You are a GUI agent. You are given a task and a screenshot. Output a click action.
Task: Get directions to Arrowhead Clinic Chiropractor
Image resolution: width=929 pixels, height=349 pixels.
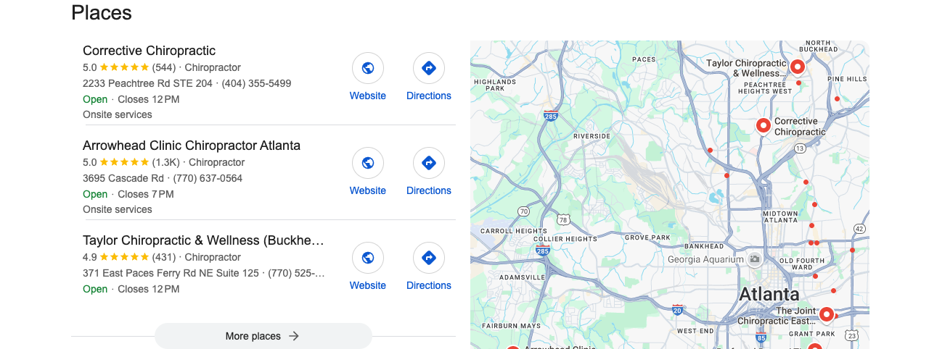click(429, 163)
